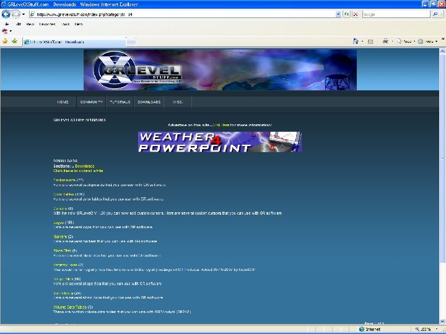The image size is (446, 334).
Task: Open COMMUNITY in site navigation
Action: pos(91,102)
